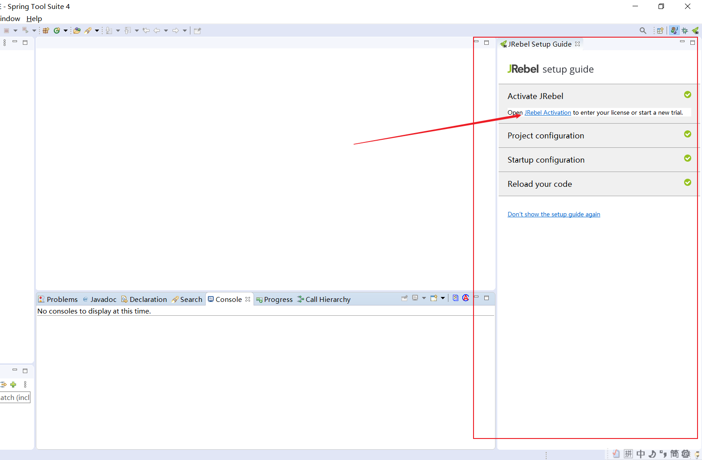Close the JRebel Setup Guide tab
702x460 pixels.
577,44
